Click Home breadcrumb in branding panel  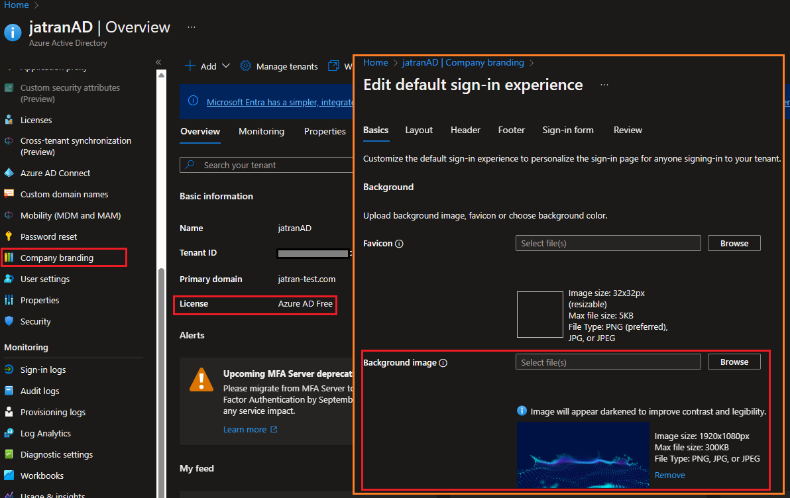[375, 62]
